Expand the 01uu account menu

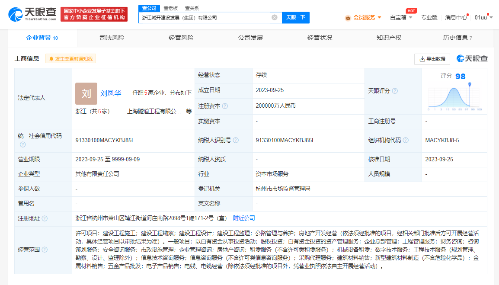[x=483, y=17]
